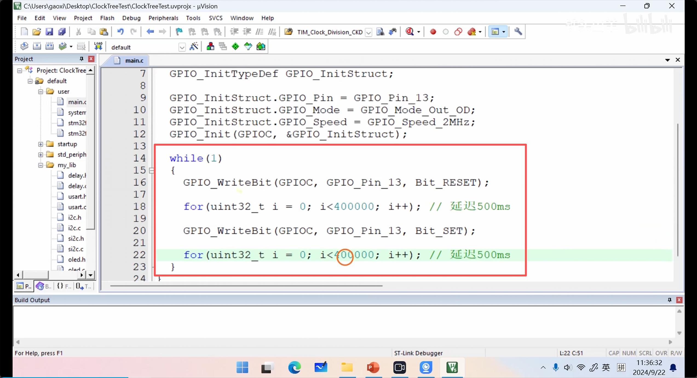Expand the startup folder
697x378 pixels.
point(41,144)
